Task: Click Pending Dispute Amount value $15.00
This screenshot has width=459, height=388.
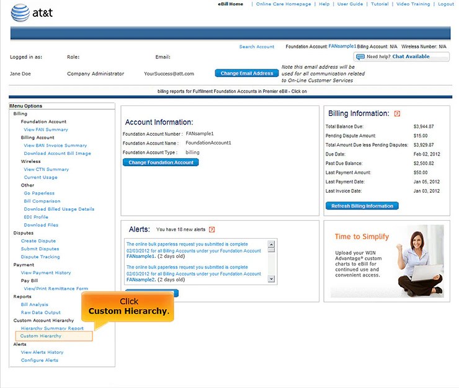Action: point(421,136)
